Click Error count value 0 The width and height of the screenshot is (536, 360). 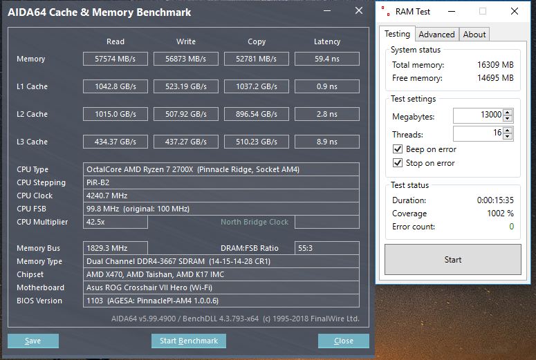pyautogui.click(x=511, y=227)
